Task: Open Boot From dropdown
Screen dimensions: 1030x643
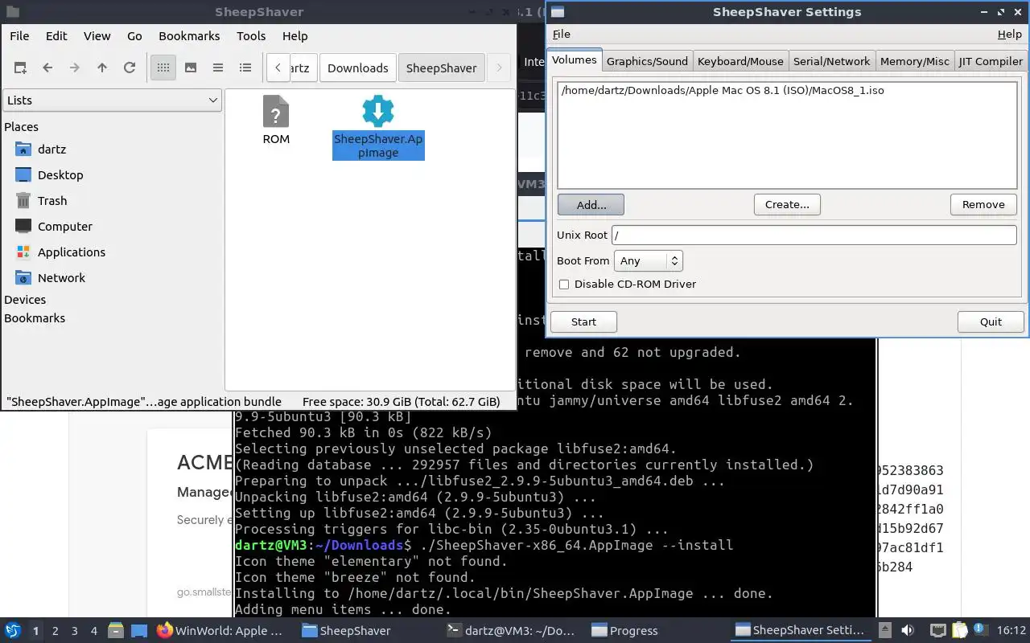Action: (649, 261)
